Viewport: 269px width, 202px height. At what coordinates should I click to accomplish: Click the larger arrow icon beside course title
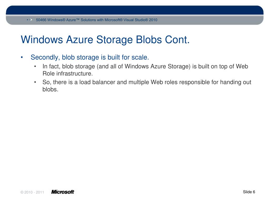[x=31, y=20]
